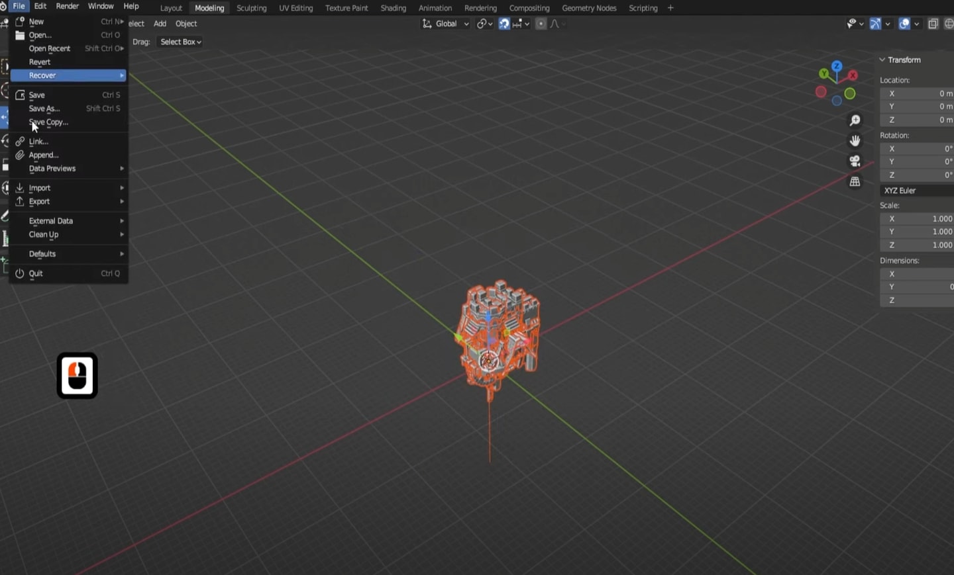The height and width of the screenshot is (575, 954).
Task: Choose Save Copy... from the File menu
Action: (68, 122)
